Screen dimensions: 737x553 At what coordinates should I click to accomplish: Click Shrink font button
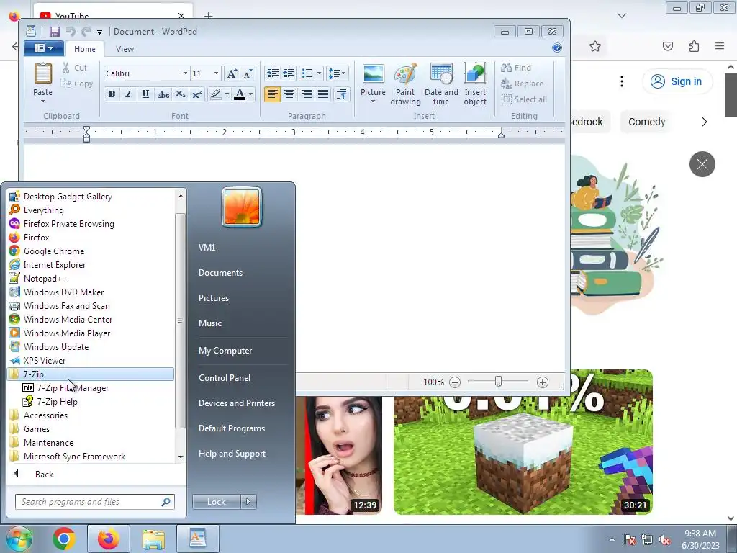tap(248, 73)
